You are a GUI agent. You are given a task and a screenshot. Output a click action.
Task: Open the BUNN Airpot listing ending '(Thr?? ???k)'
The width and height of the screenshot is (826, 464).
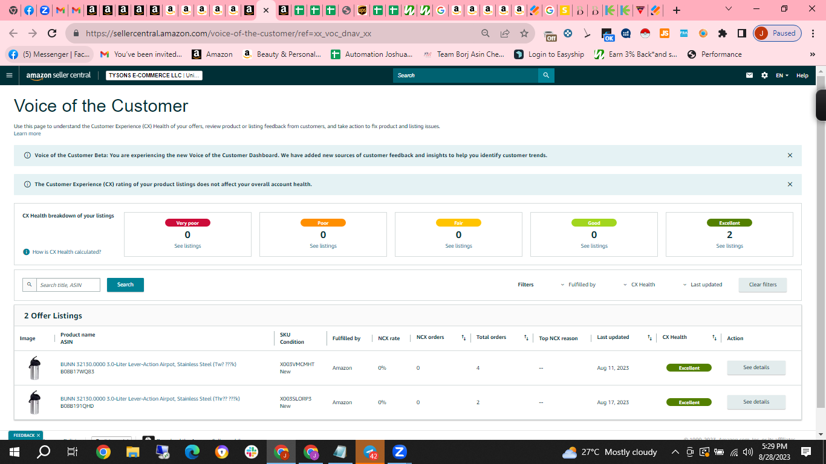point(150,399)
